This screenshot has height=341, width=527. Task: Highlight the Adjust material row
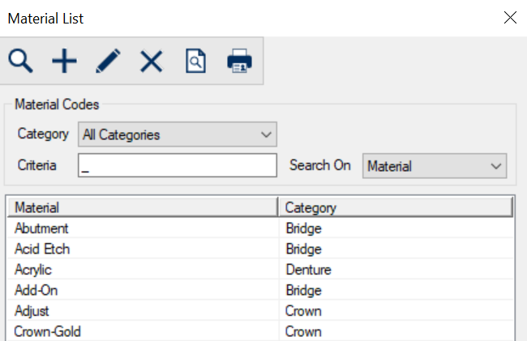point(32,311)
